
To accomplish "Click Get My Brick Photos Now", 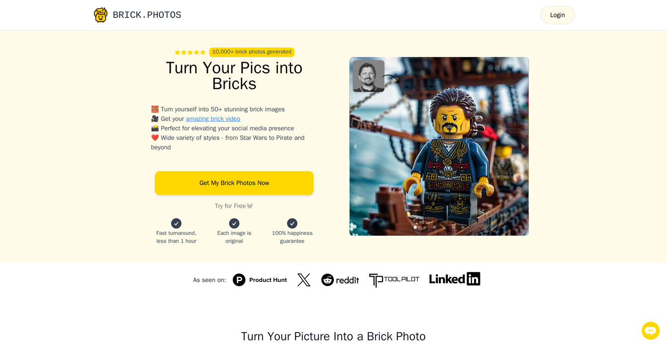I will click(234, 183).
